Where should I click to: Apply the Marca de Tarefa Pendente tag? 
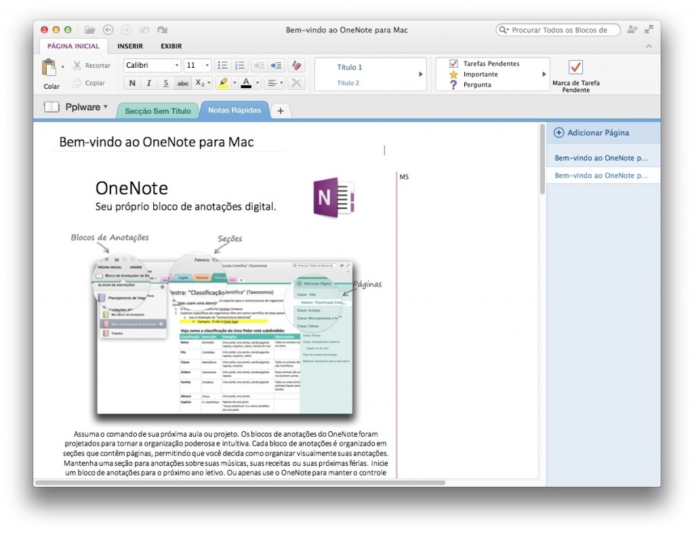(x=575, y=68)
